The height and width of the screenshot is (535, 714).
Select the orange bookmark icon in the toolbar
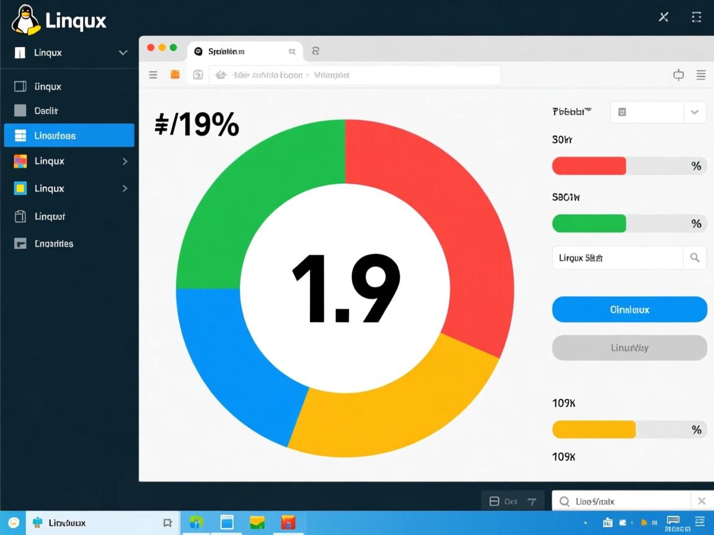click(175, 74)
